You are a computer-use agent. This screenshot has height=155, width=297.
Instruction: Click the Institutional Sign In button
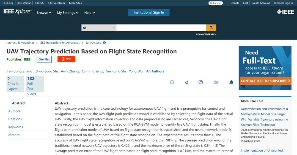pos(149,12)
